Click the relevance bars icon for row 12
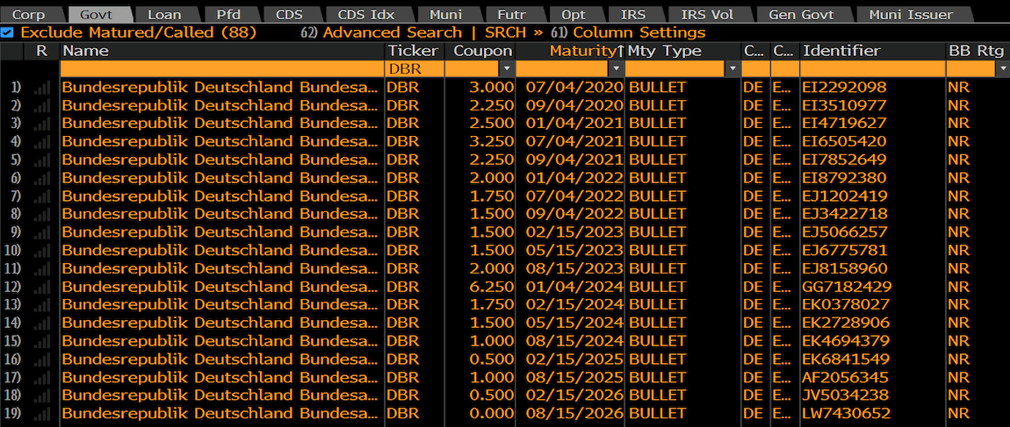This screenshot has height=427, width=1010. (x=42, y=287)
